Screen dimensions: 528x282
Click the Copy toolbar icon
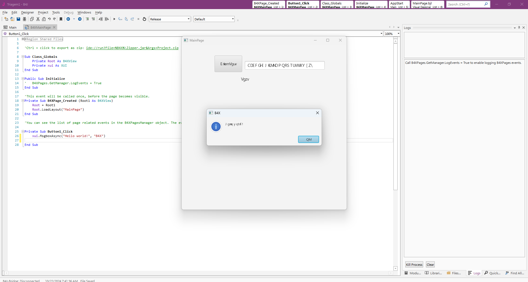32,19
